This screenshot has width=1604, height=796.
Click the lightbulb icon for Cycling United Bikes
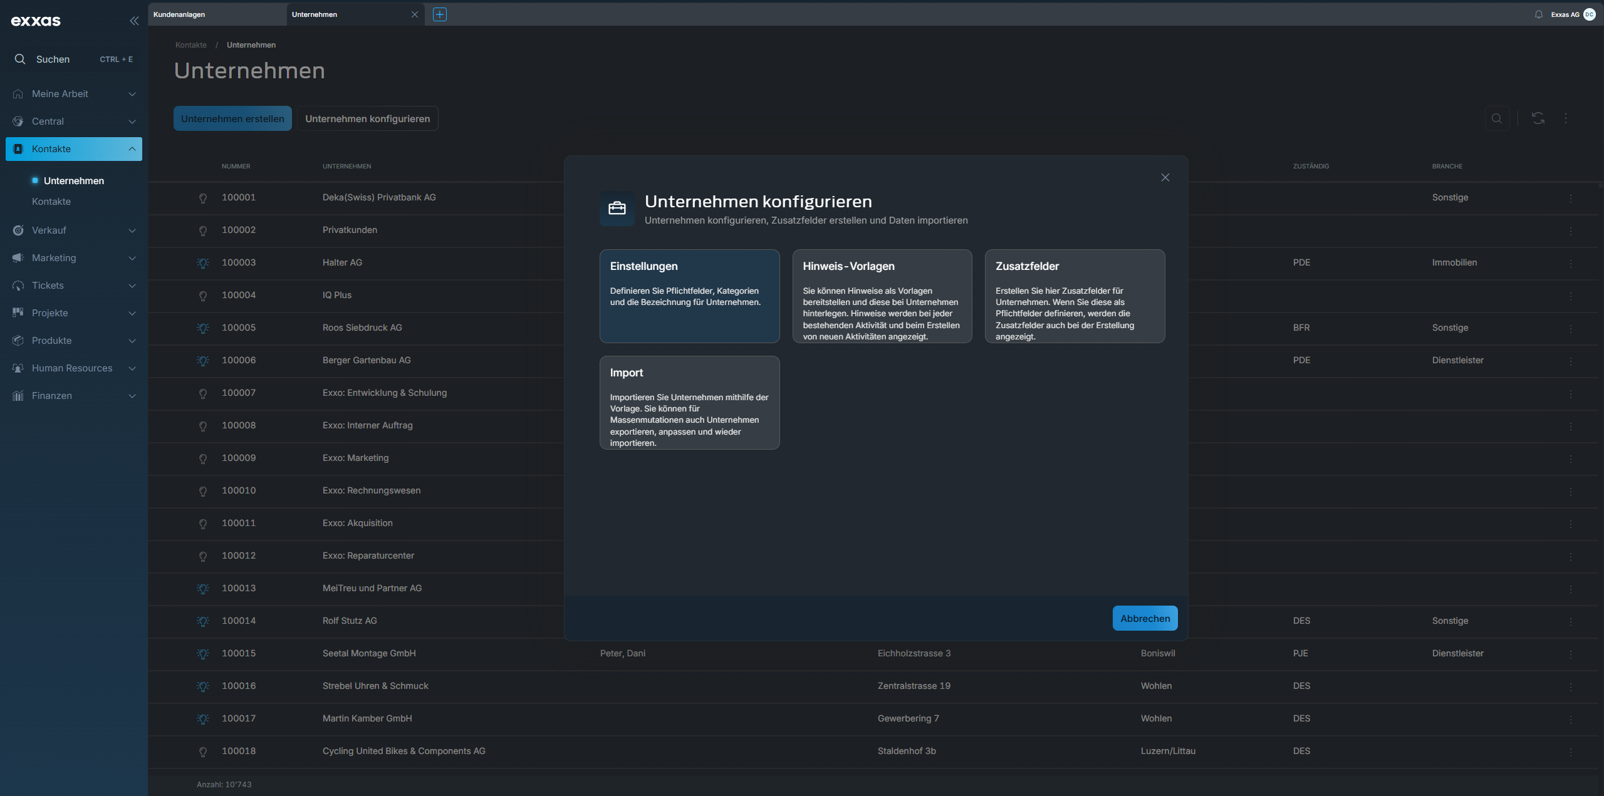point(202,752)
